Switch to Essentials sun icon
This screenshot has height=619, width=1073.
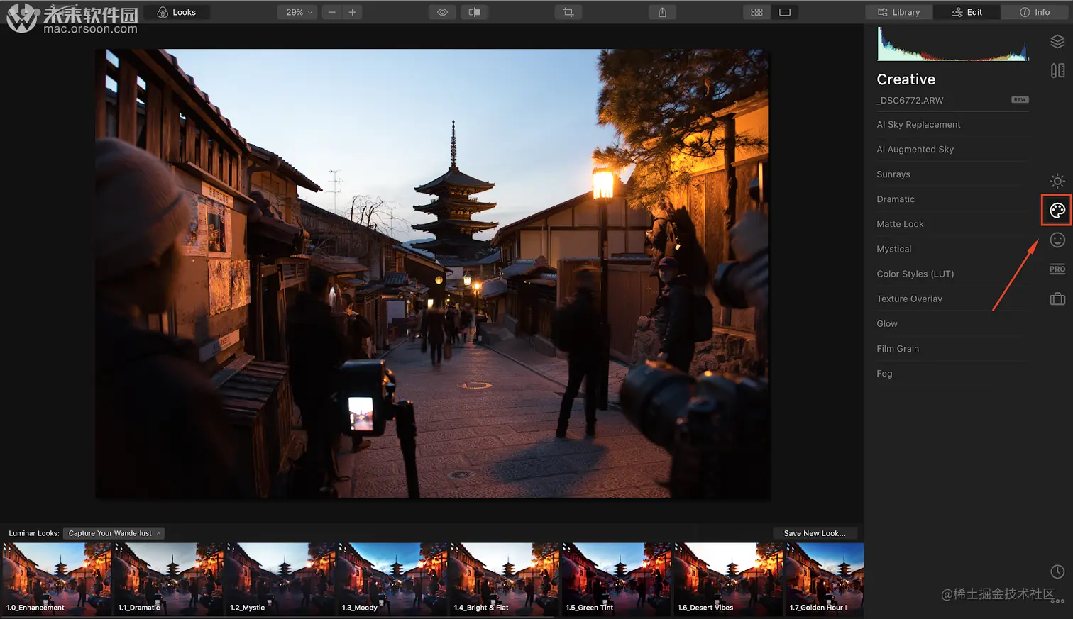pyautogui.click(x=1057, y=181)
